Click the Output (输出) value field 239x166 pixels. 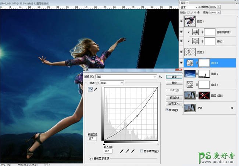[92, 138]
